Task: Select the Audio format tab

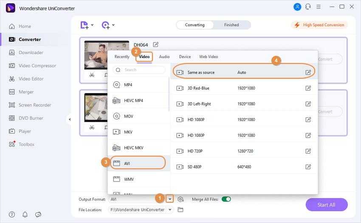Action: coord(164,57)
